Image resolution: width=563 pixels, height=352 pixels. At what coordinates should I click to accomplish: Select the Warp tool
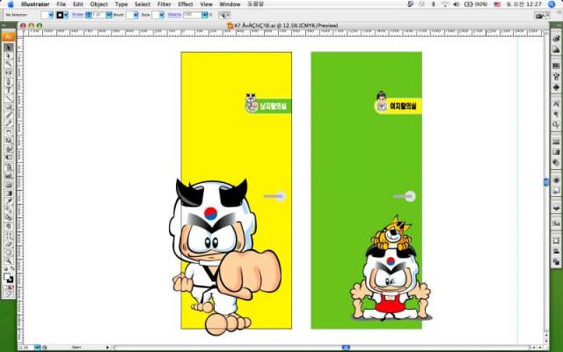[x=9, y=149]
